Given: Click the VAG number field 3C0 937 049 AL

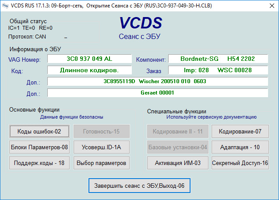Looking at the screenshot, I should [89, 59].
